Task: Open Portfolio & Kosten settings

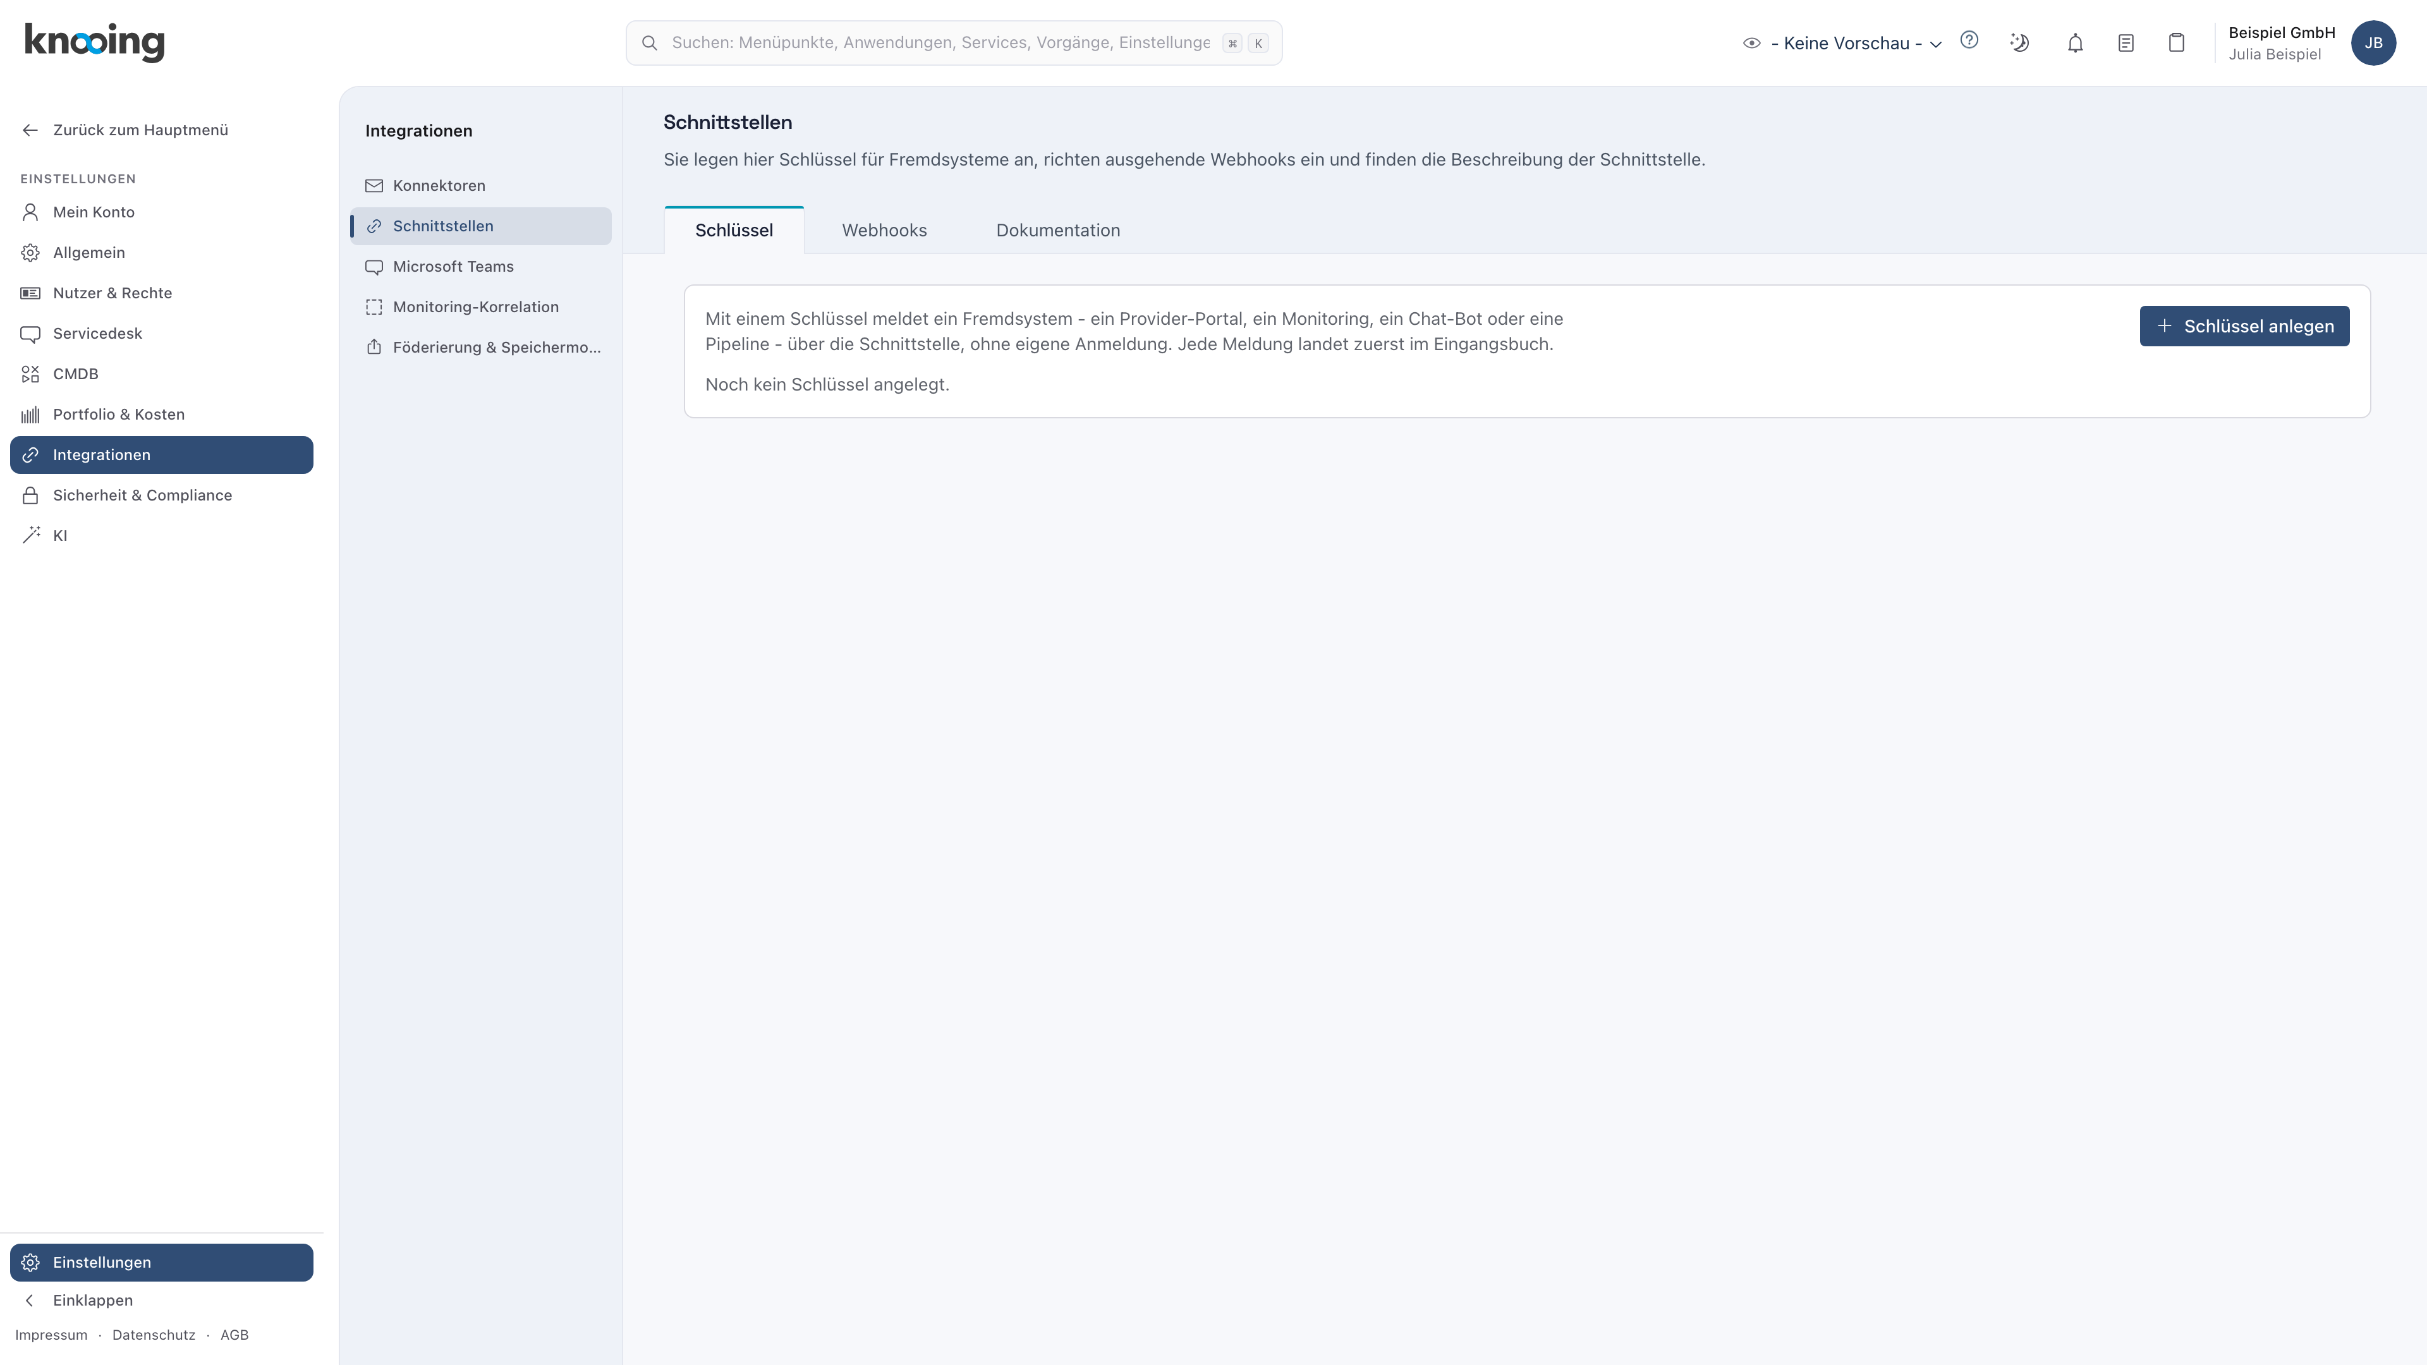Action: (x=161, y=415)
